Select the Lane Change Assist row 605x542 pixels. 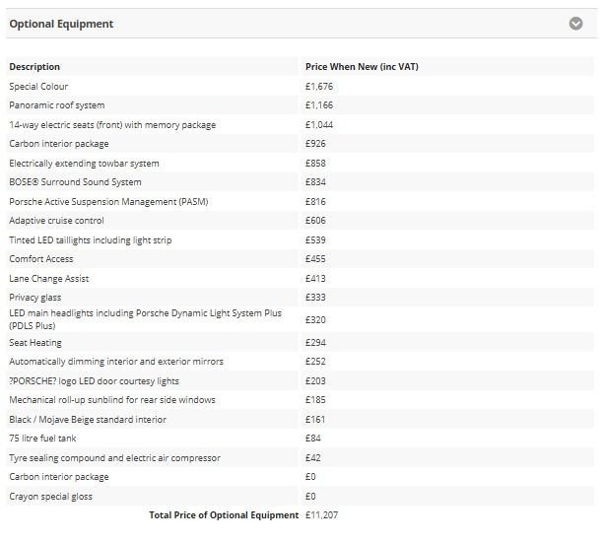[x=49, y=279]
